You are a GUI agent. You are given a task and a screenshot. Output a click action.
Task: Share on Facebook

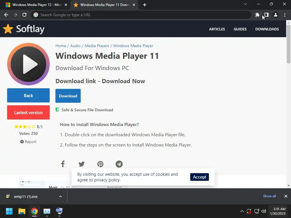(63, 164)
